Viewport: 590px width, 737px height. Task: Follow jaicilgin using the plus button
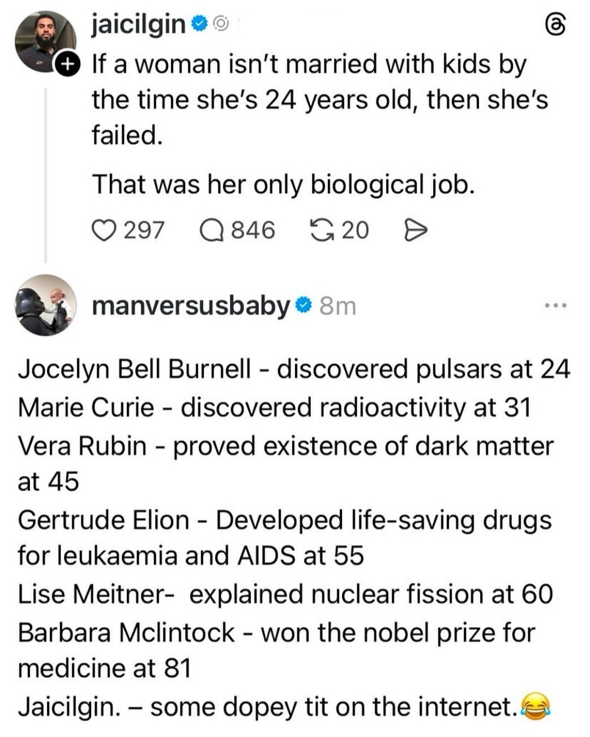(x=67, y=65)
